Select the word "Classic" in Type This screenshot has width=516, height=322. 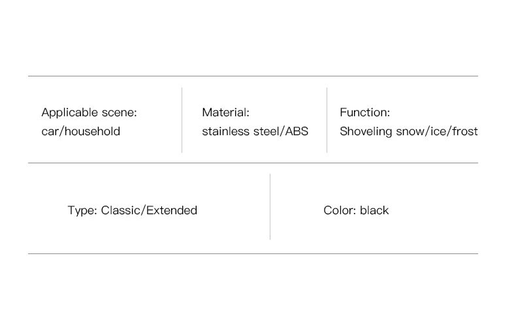point(121,210)
